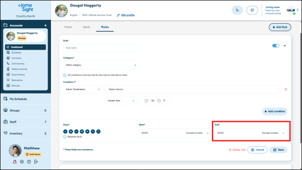This screenshot has width=302, height=170.
Task: Toggle the Friday day circle
Action: 93,131
